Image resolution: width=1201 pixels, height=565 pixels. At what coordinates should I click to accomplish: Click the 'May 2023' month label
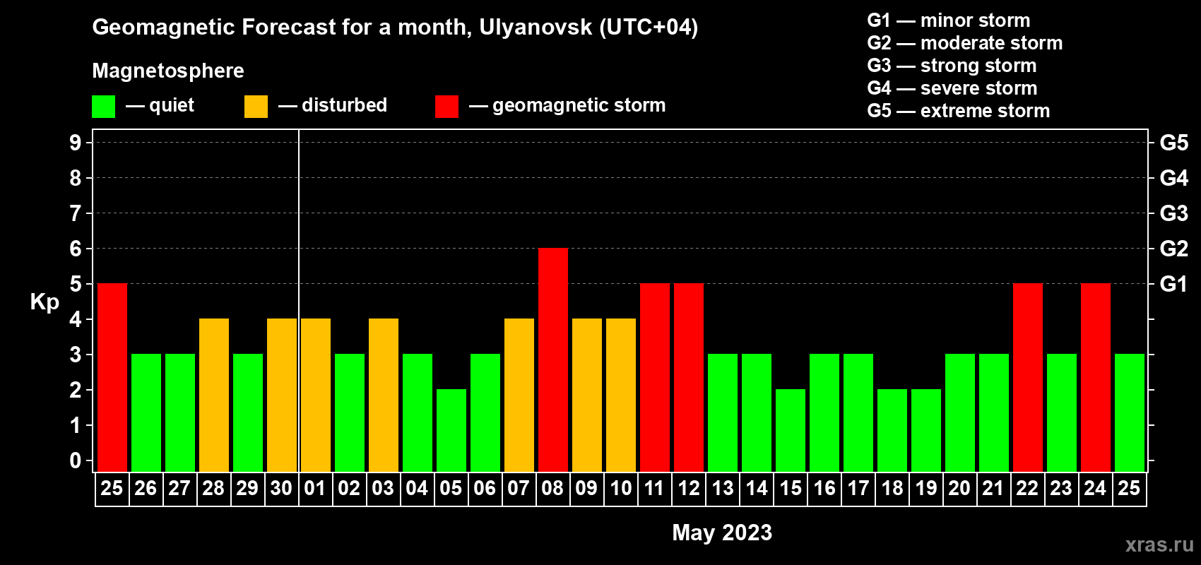pyautogui.click(x=722, y=533)
